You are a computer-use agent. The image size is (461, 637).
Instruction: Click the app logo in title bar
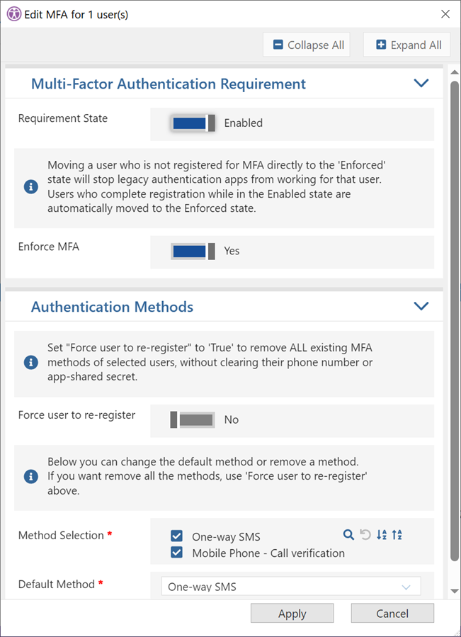click(x=15, y=14)
